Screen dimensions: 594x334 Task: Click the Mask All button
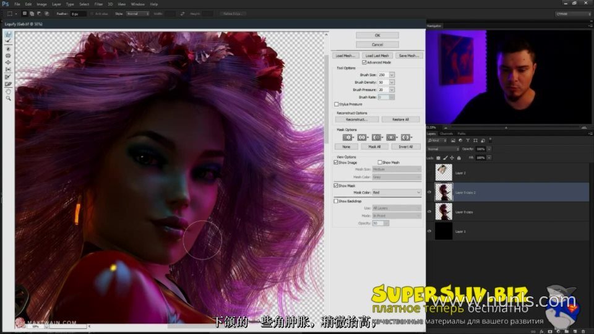(374, 147)
